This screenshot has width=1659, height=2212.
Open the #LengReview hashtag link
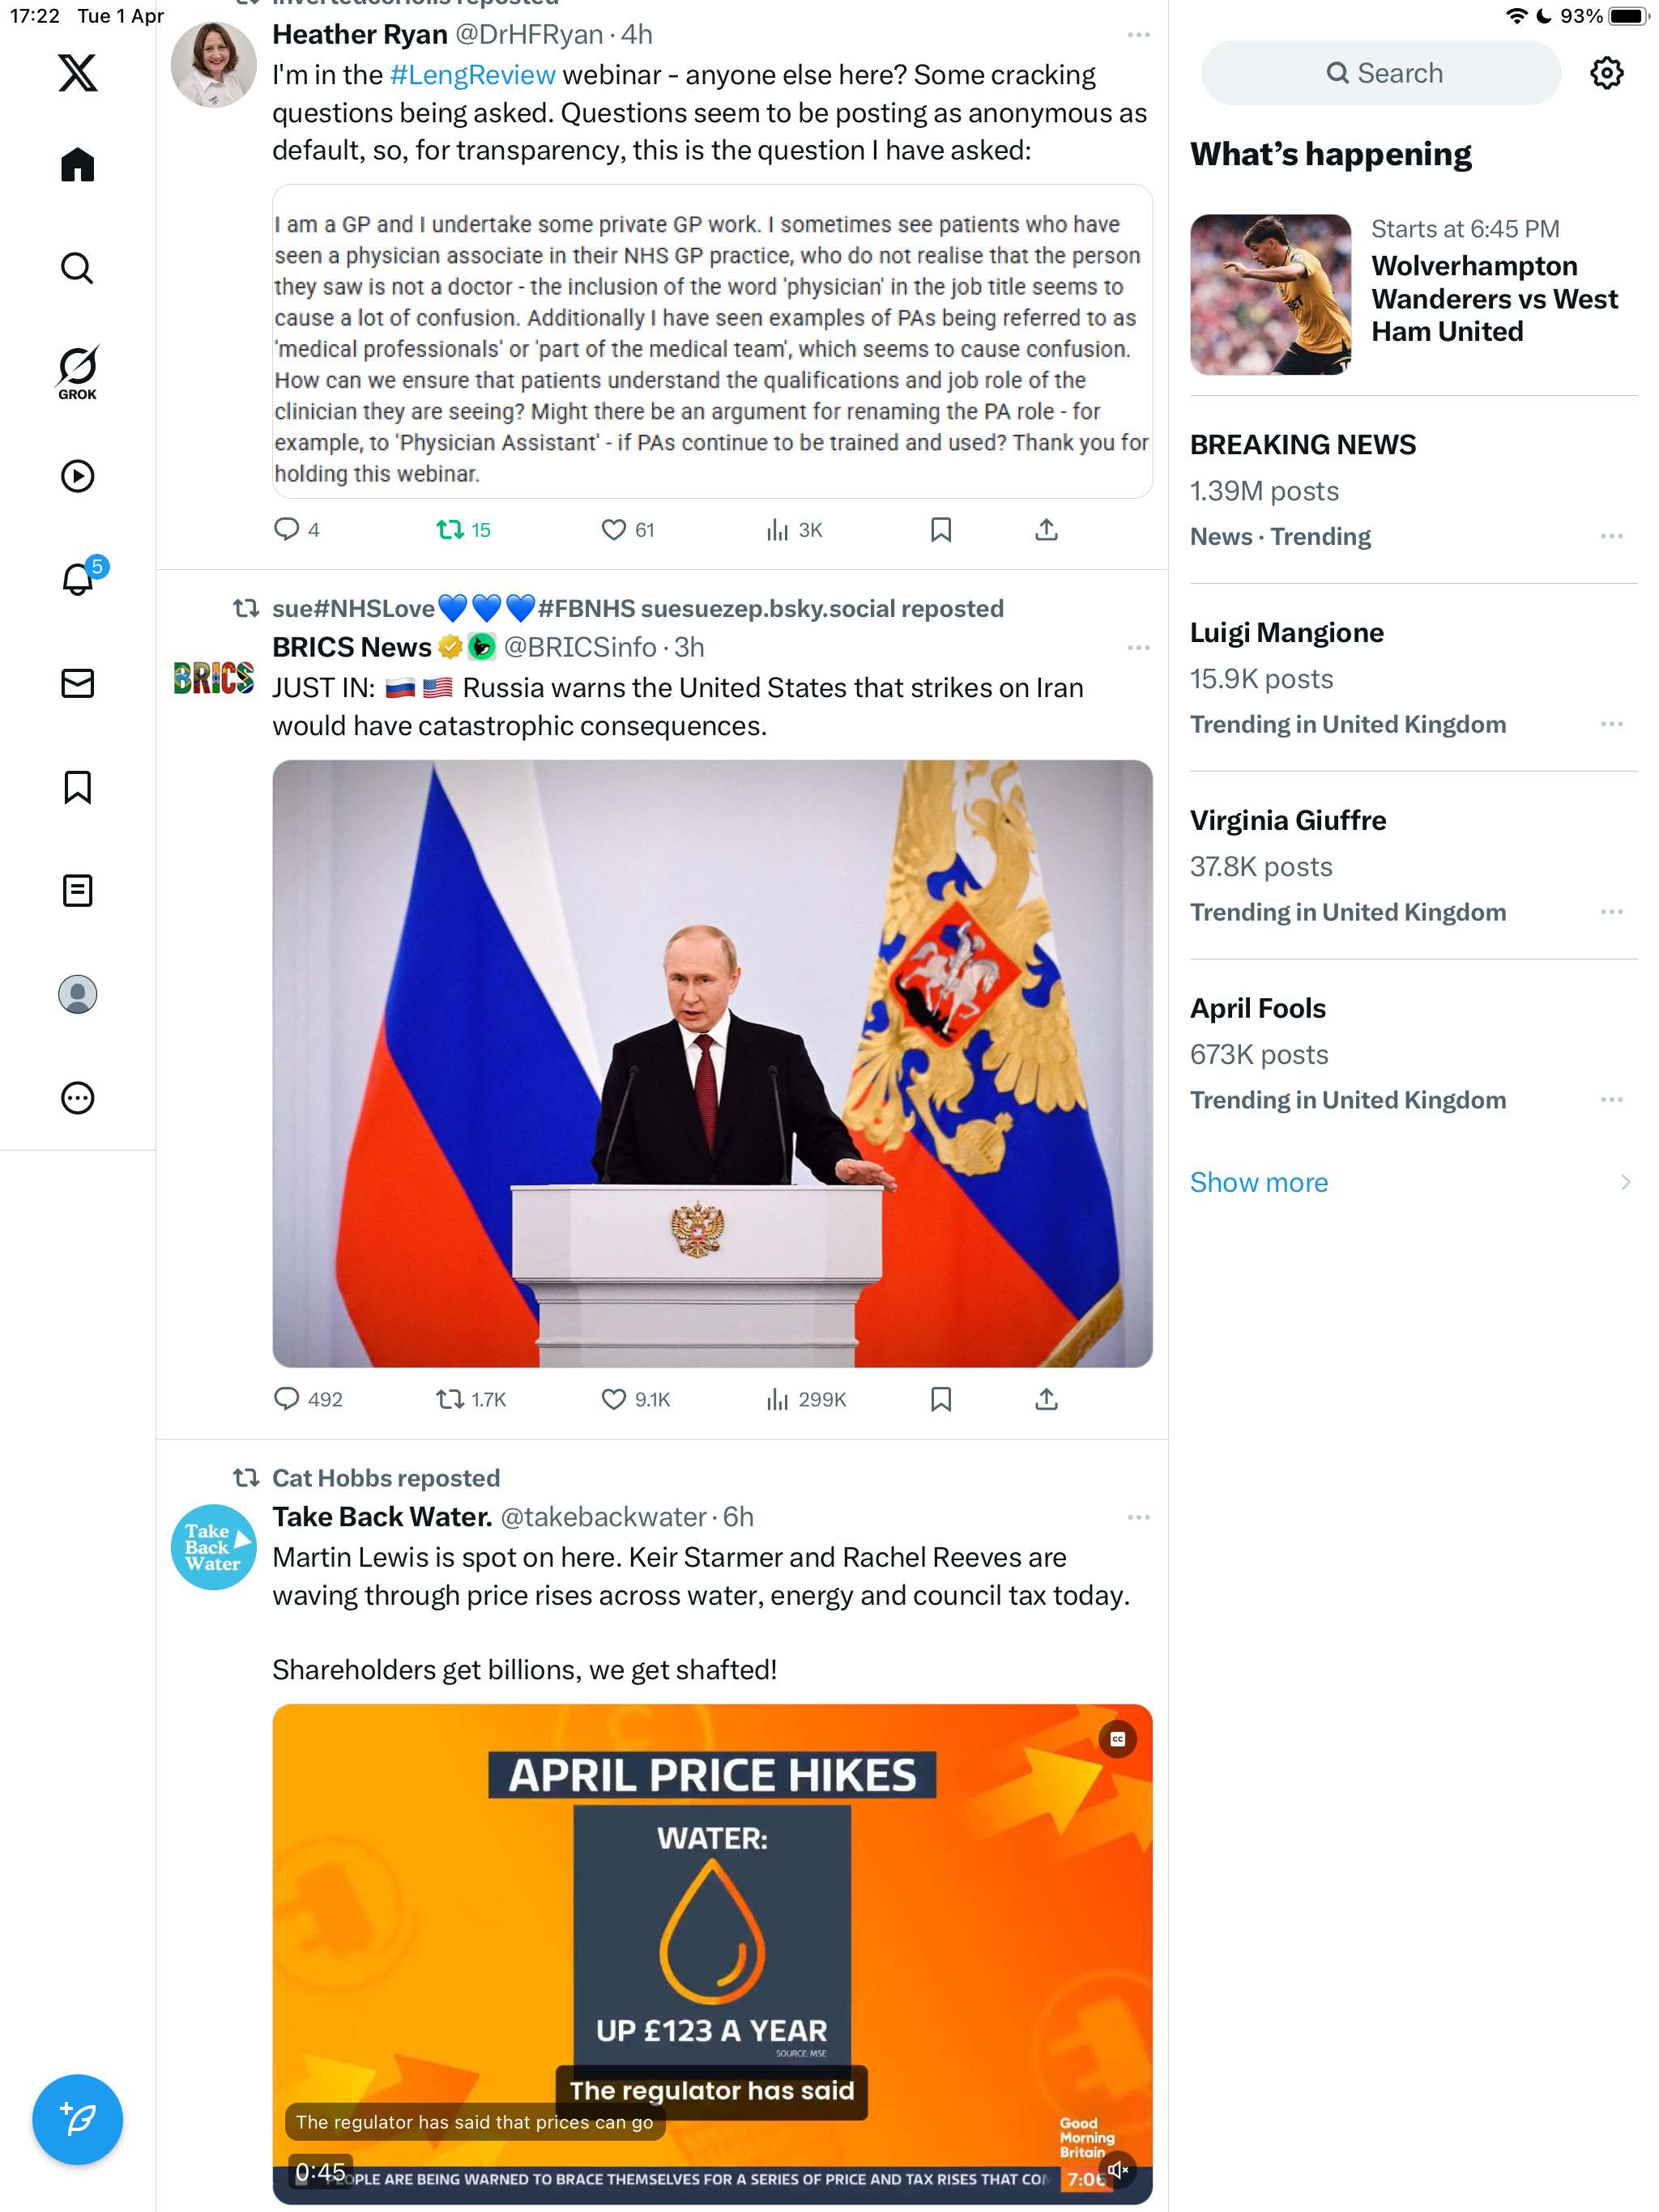[x=472, y=75]
